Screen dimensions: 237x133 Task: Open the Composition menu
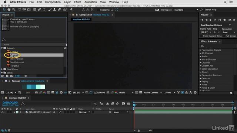pyautogui.click(x=53, y=2)
